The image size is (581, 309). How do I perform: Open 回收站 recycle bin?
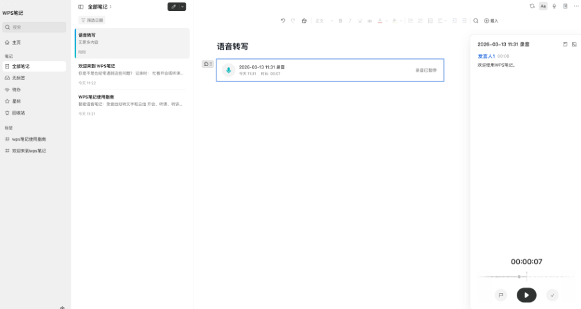click(x=34, y=113)
